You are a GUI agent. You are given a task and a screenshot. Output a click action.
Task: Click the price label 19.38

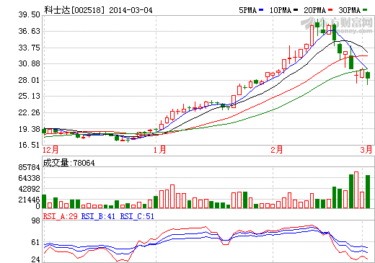(x=29, y=129)
